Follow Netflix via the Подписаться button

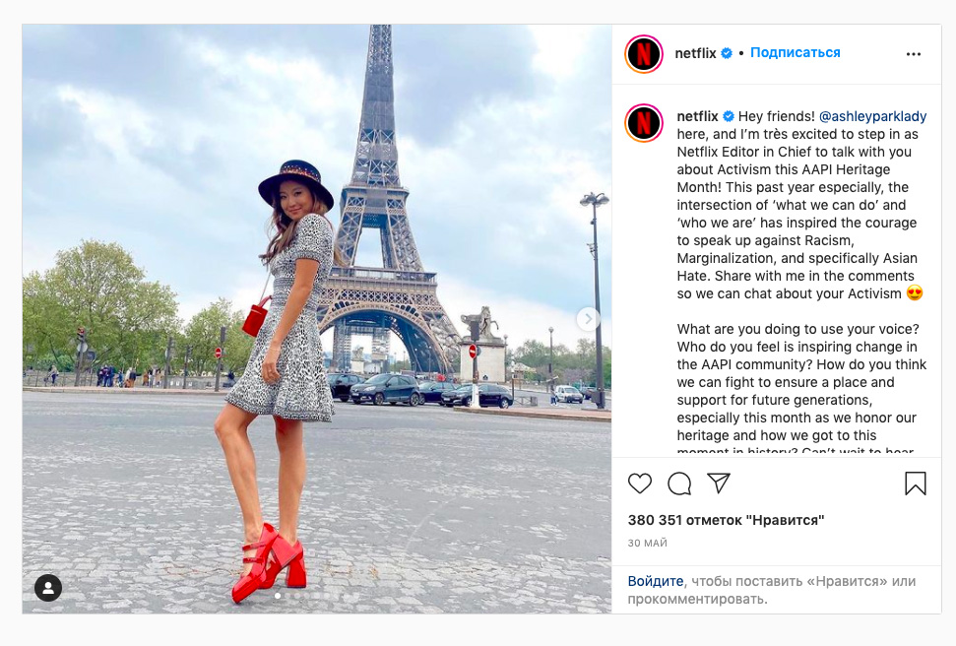click(x=796, y=52)
